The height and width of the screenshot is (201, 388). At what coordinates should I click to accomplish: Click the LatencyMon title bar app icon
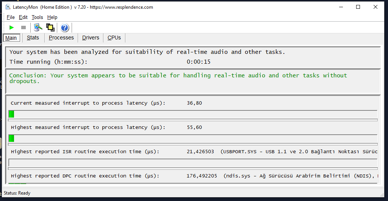point(8,7)
